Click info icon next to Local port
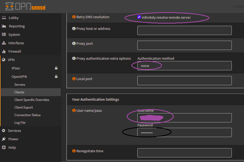The height and width of the screenshot is (162, 244). (74, 79)
